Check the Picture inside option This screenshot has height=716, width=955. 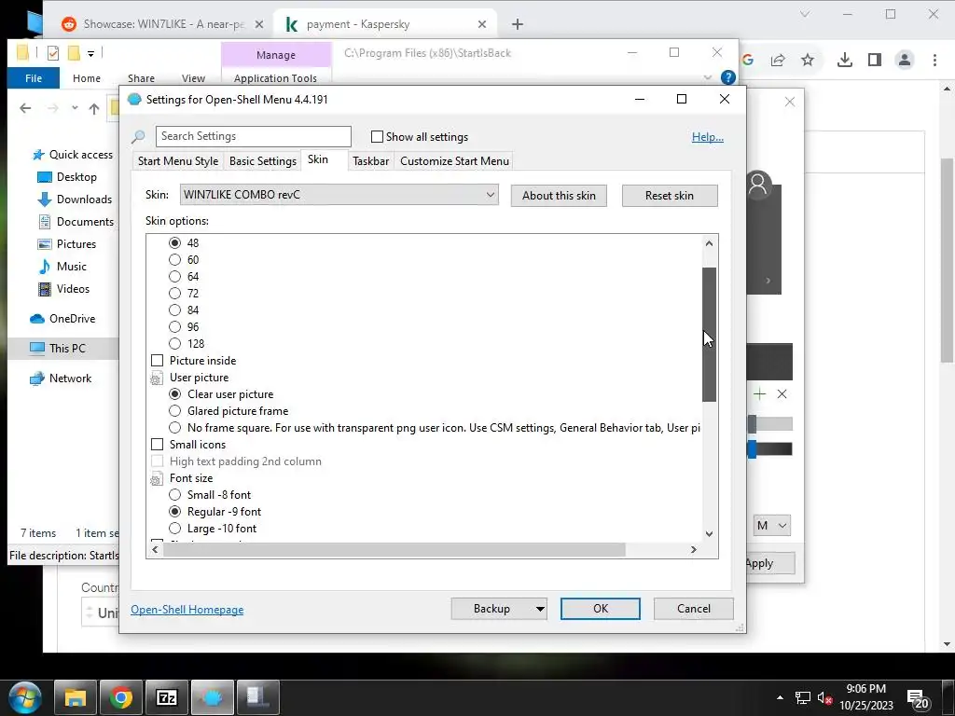tap(157, 361)
